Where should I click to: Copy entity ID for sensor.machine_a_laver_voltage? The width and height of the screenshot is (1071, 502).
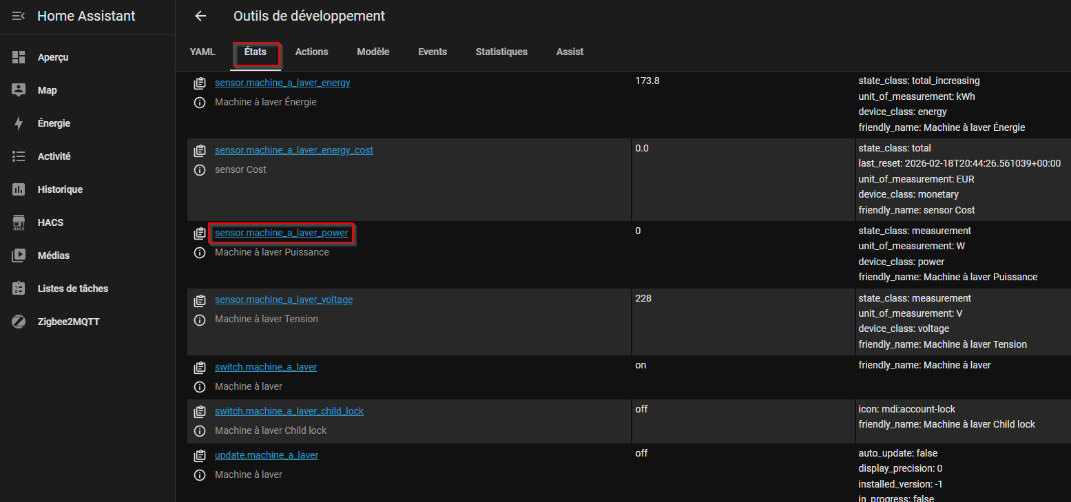coord(200,300)
